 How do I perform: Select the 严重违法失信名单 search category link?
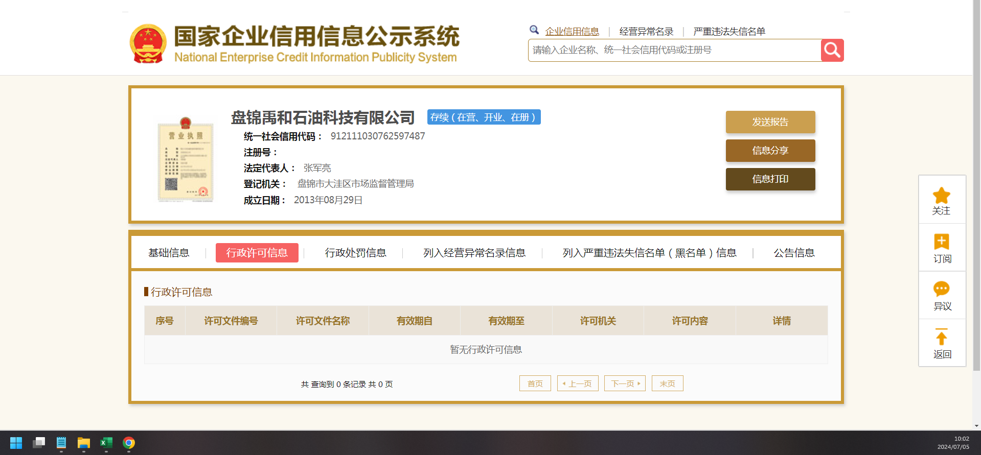tap(729, 32)
